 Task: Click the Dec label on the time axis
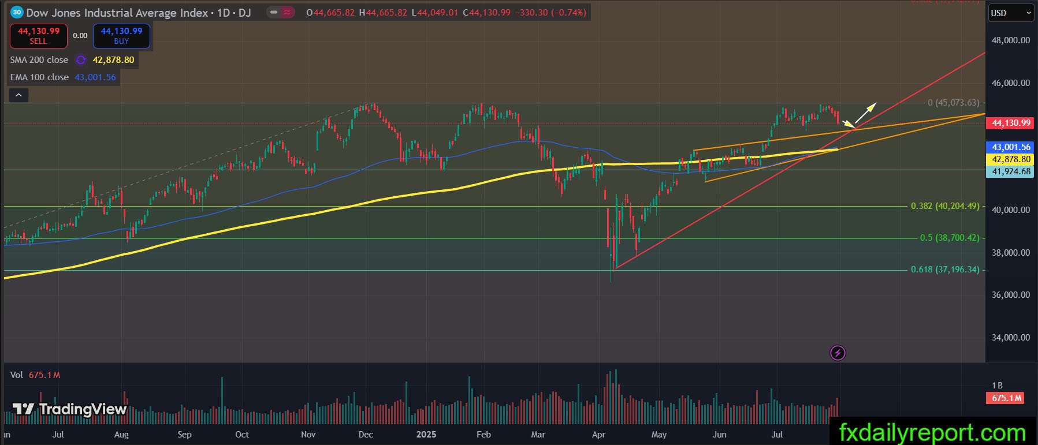366,435
